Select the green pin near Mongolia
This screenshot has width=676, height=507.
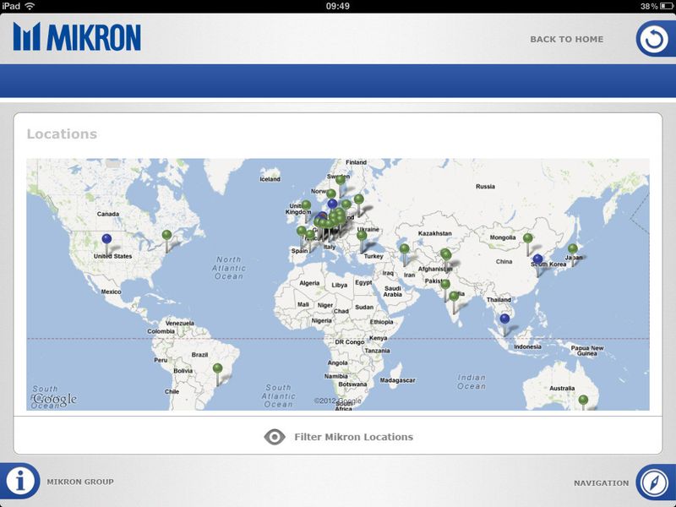click(527, 238)
